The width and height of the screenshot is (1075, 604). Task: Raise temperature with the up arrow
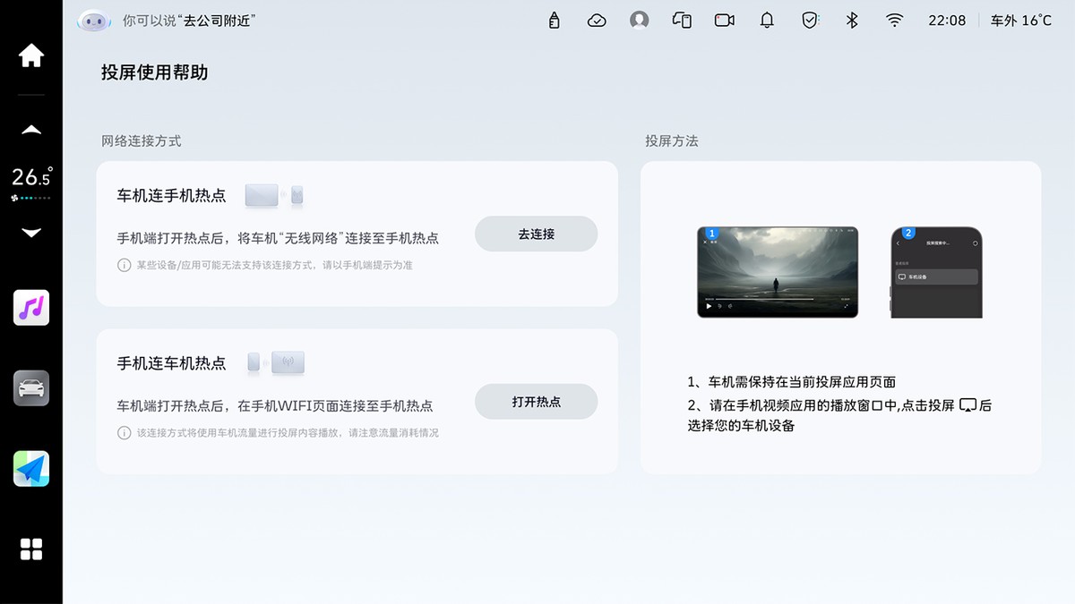pyautogui.click(x=31, y=131)
